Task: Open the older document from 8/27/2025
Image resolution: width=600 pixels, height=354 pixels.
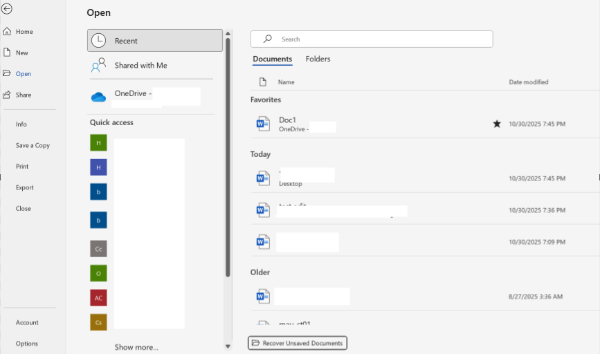Action: point(425,297)
